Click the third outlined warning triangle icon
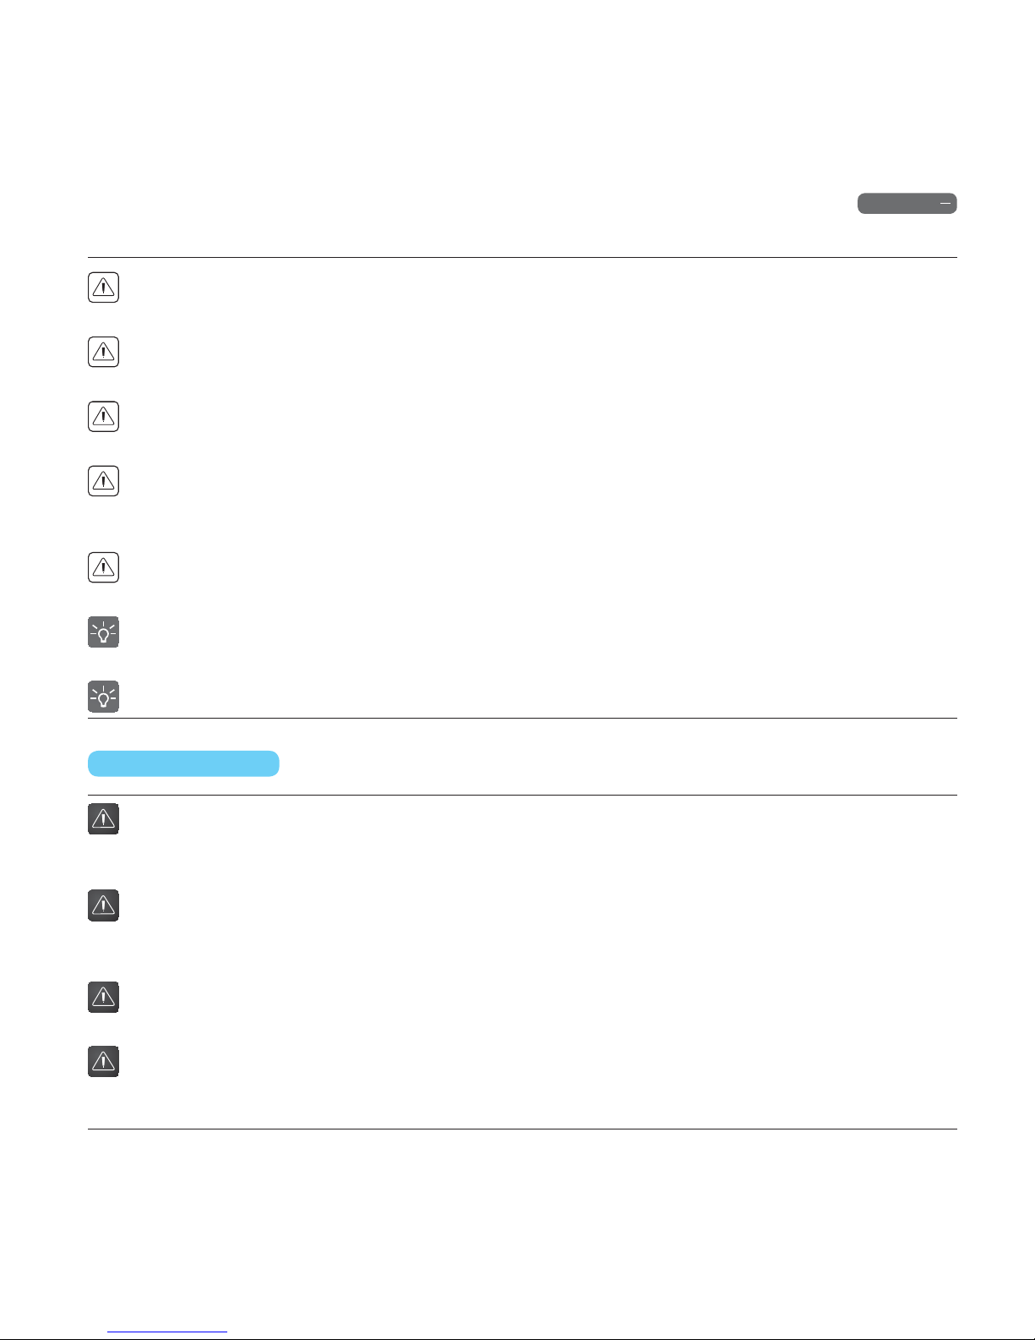The image size is (1035, 1340). pos(103,417)
